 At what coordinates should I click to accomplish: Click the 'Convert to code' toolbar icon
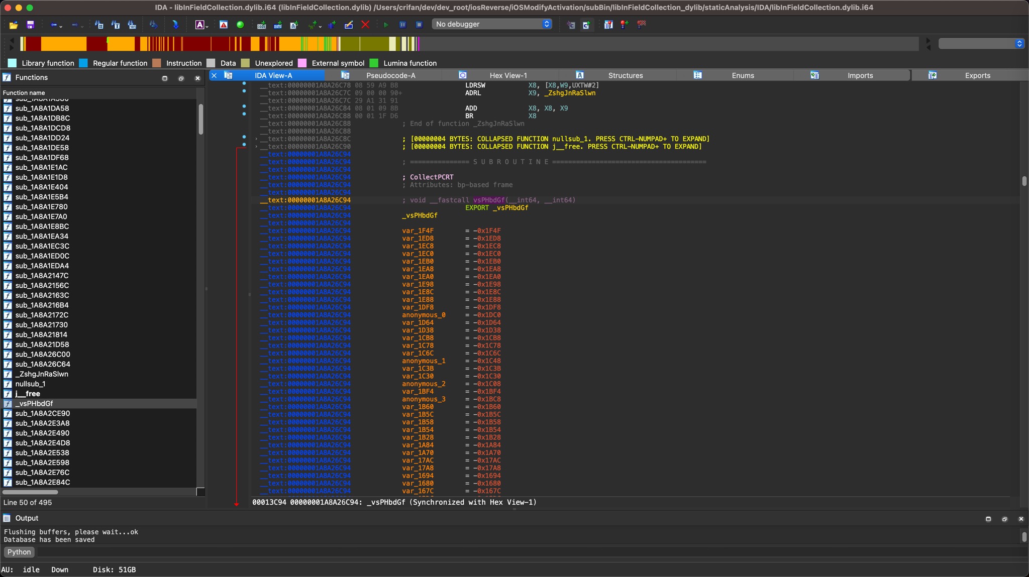(261, 25)
